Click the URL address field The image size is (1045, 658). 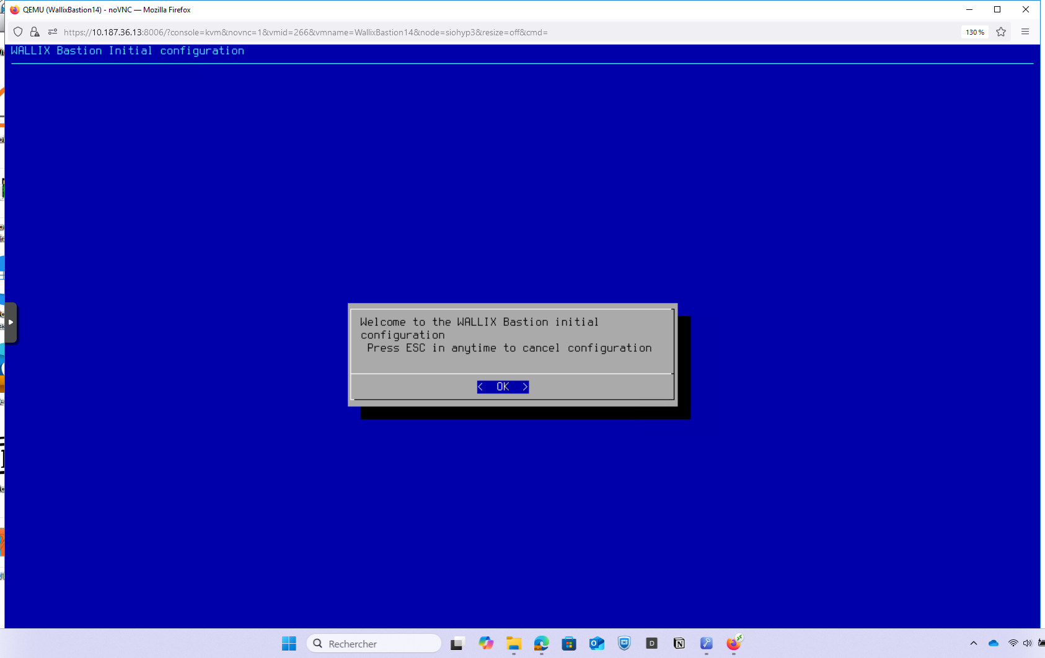click(434, 32)
